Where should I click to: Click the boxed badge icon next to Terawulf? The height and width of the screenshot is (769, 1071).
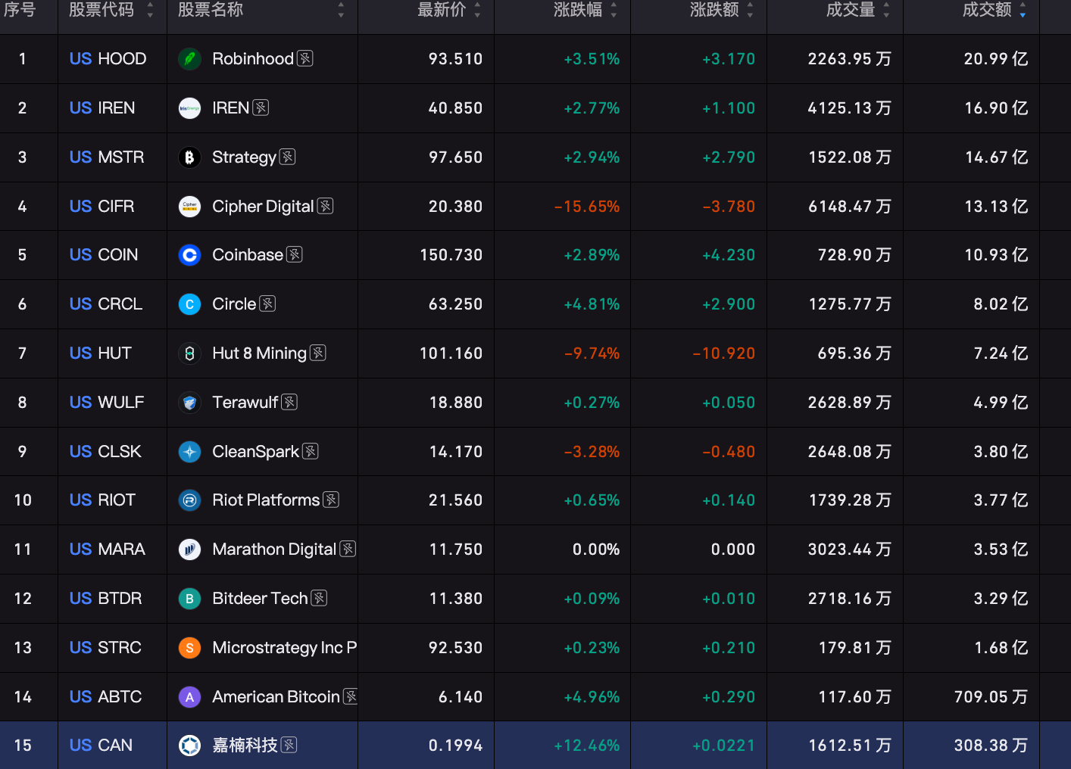coord(289,402)
